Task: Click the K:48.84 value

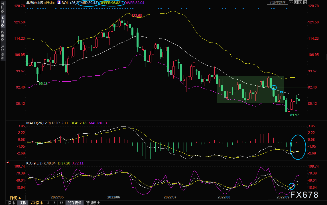Action: [50, 163]
